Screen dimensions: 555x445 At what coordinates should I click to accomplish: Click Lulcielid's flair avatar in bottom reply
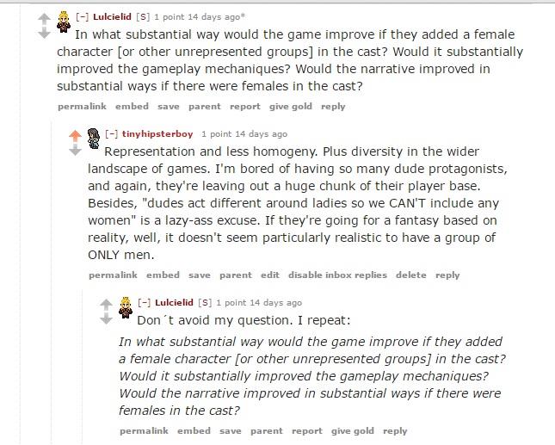point(126,307)
